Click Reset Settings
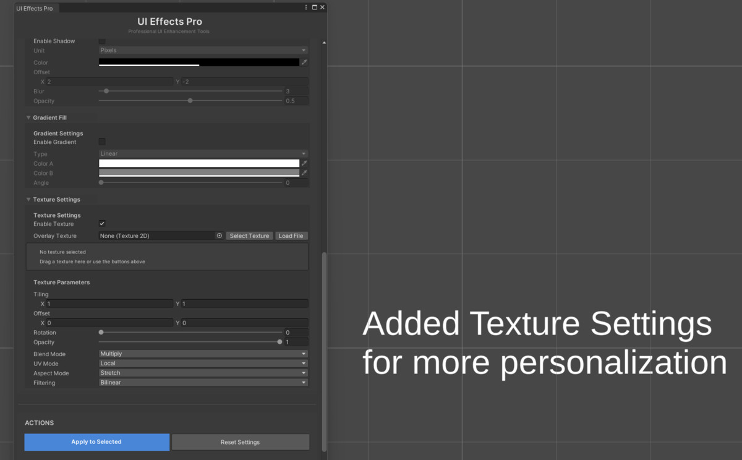742x460 pixels. point(240,441)
